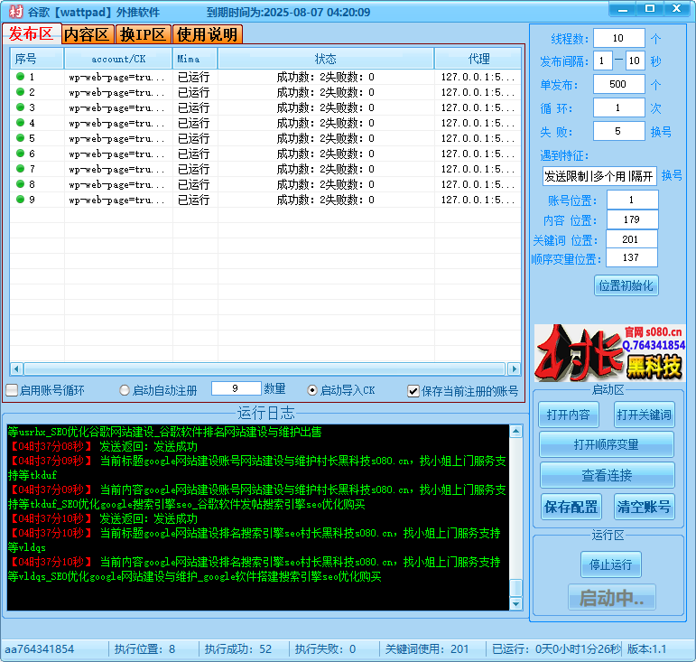The image size is (696, 662).
Task: Click the 失败 换号 input field
Action: point(618,132)
